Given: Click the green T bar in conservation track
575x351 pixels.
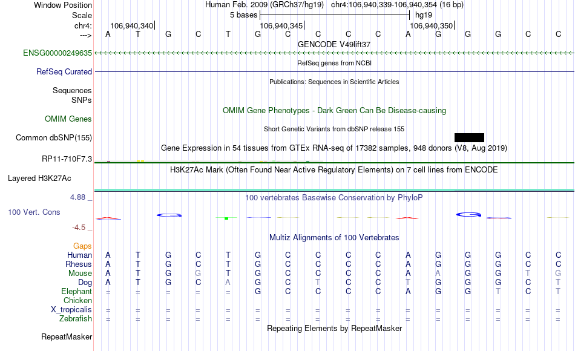Looking at the screenshot, I should pyautogui.click(x=226, y=218).
